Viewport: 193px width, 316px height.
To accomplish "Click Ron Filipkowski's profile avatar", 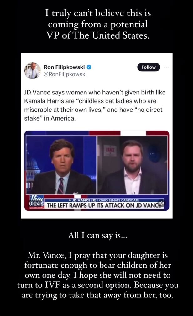I will 32,70.
